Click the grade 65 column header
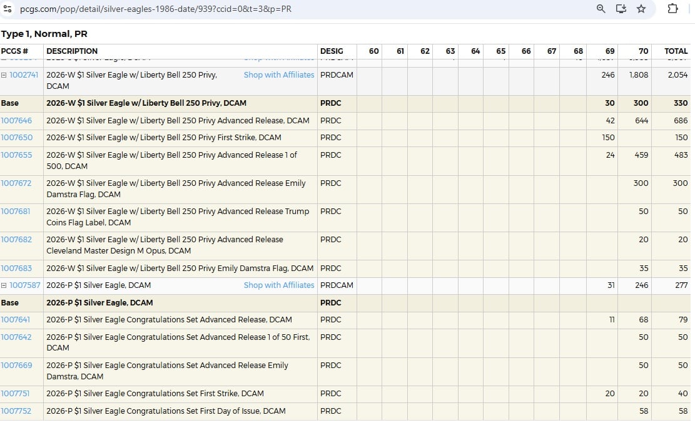Image resolution: width=695 pixels, height=425 pixels. [x=501, y=51]
